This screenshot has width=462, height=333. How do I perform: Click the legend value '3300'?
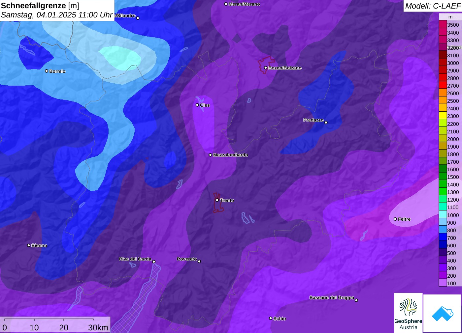[453, 40]
